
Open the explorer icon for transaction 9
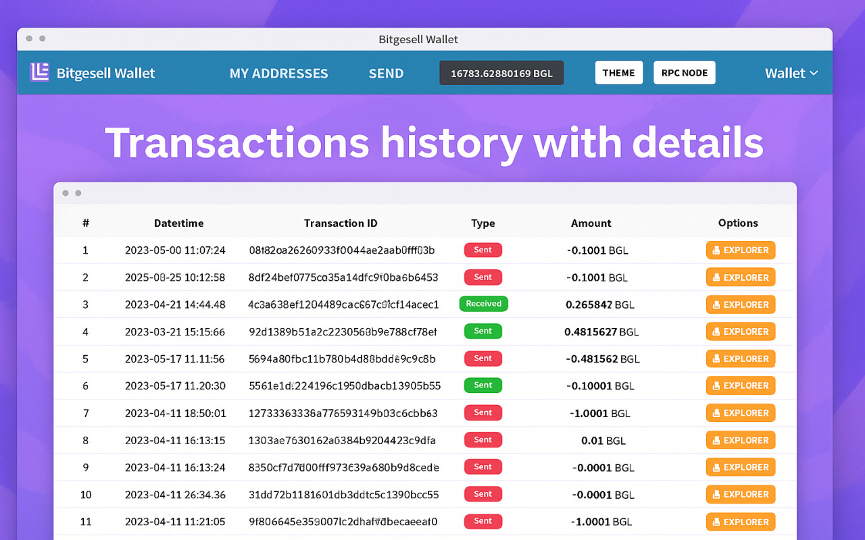(x=716, y=466)
